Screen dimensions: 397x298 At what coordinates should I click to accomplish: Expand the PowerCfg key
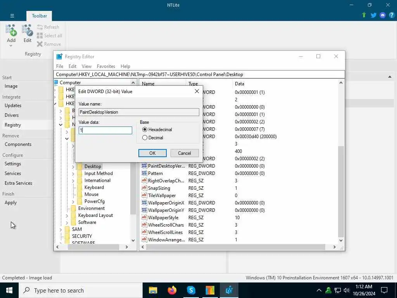pyautogui.click(x=73, y=202)
